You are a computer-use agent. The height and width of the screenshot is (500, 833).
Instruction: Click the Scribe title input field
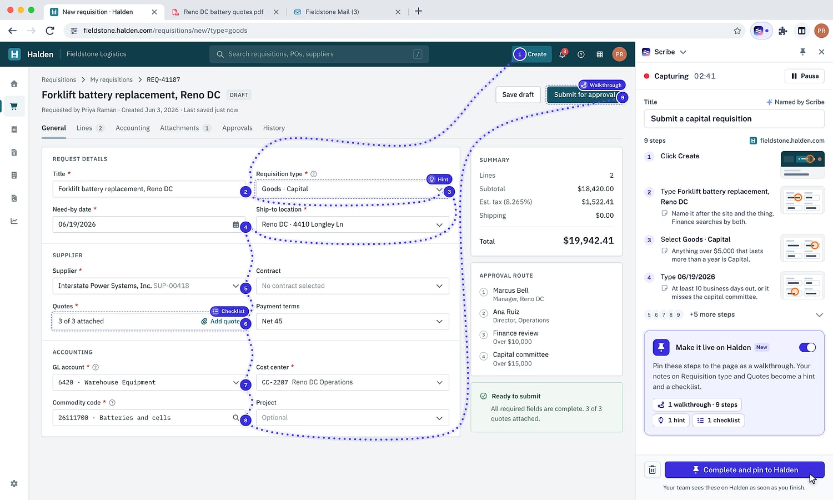(x=734, y=119)
